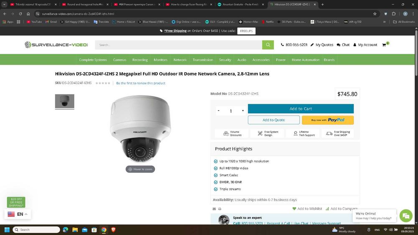The image size is (418, 235).
Task: Click the print page icon
Action: [220, 209]
